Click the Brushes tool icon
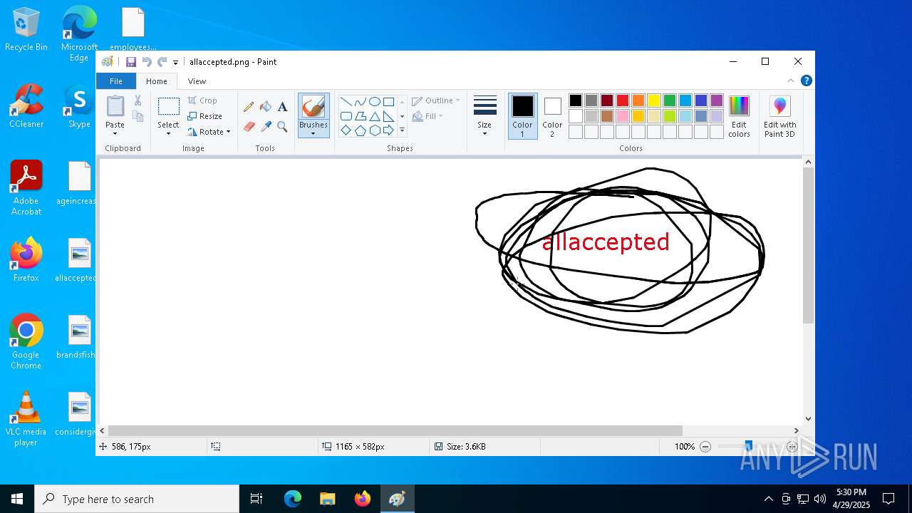The height and width of the screenshot is (513, 912). (x=313, y=107)
